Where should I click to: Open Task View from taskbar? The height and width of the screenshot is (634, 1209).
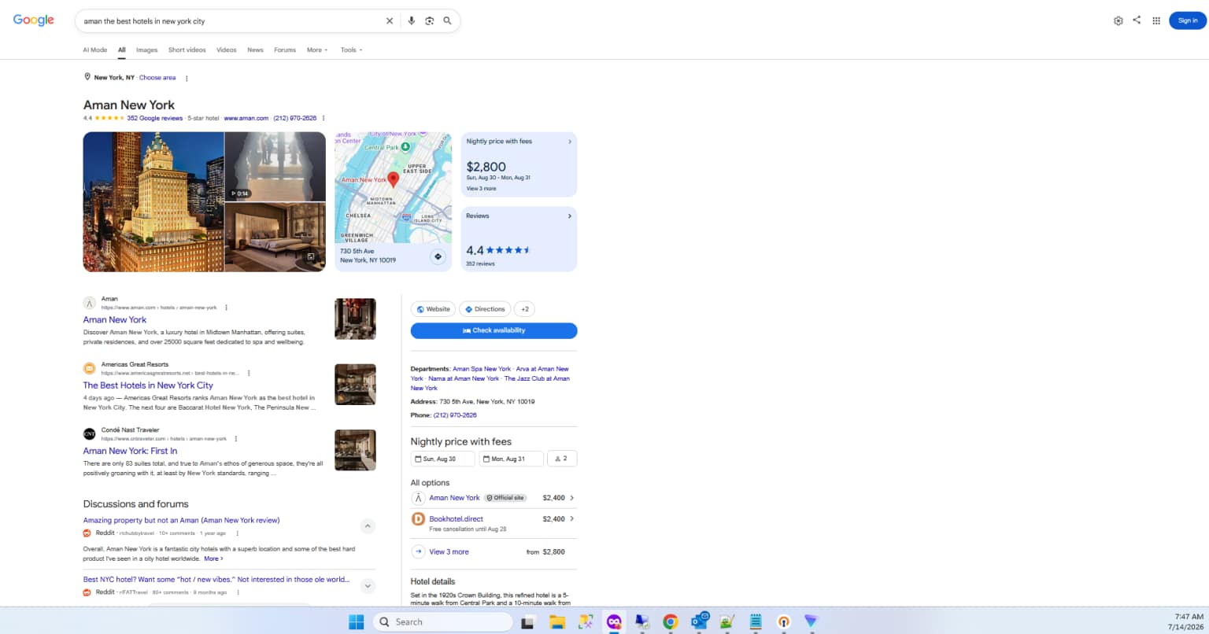point(528,621)
